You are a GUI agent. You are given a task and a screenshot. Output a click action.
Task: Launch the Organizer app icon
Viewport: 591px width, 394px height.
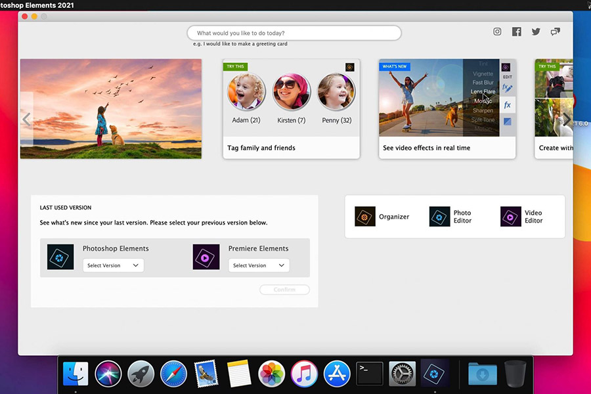[365, 217]
